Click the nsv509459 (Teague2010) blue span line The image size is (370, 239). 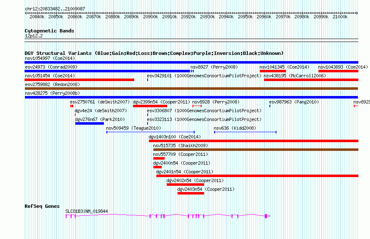[x=150, y=132]
